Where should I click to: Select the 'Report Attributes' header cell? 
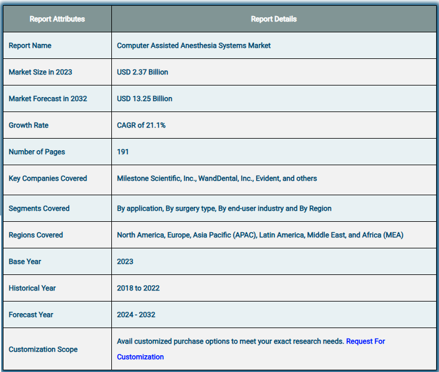tap(57, 19)
